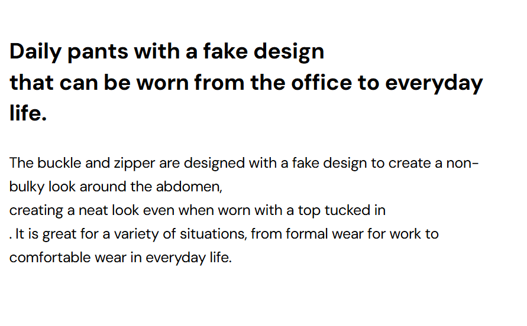This screenshot has height=326, width=527.
Task: Click "non-" ending the first paragraph line
Action: pos(463,163)
